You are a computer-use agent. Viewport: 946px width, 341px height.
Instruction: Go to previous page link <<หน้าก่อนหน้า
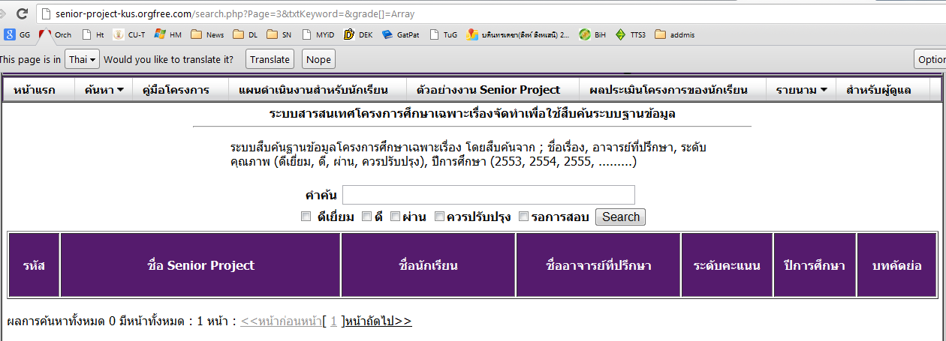[x=281, y=322]
